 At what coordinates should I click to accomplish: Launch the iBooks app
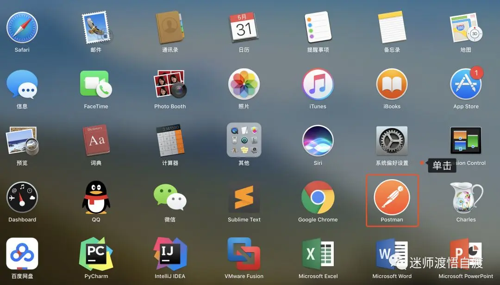[392, 84]
